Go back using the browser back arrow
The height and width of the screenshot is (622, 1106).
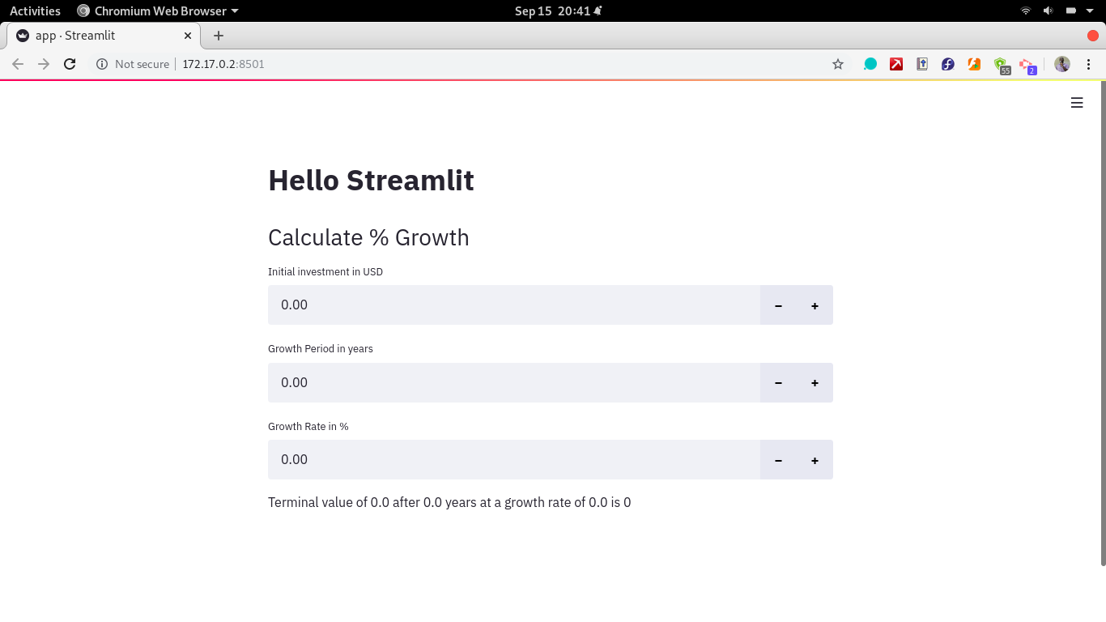(18, 64)
